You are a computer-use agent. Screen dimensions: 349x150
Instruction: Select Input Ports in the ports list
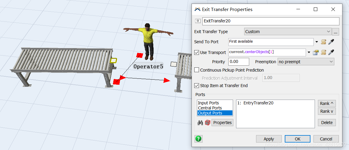point(208,103)
